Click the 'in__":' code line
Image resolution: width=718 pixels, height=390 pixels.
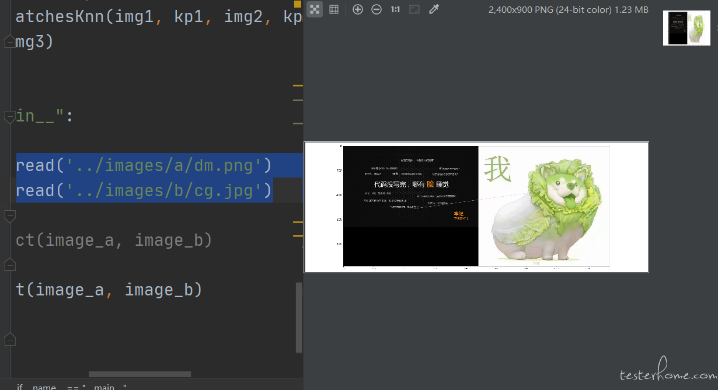pos(44,116)
